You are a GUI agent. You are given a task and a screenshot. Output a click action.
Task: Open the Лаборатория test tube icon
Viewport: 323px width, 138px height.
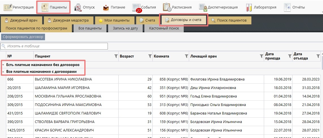[x=249, y=7]
